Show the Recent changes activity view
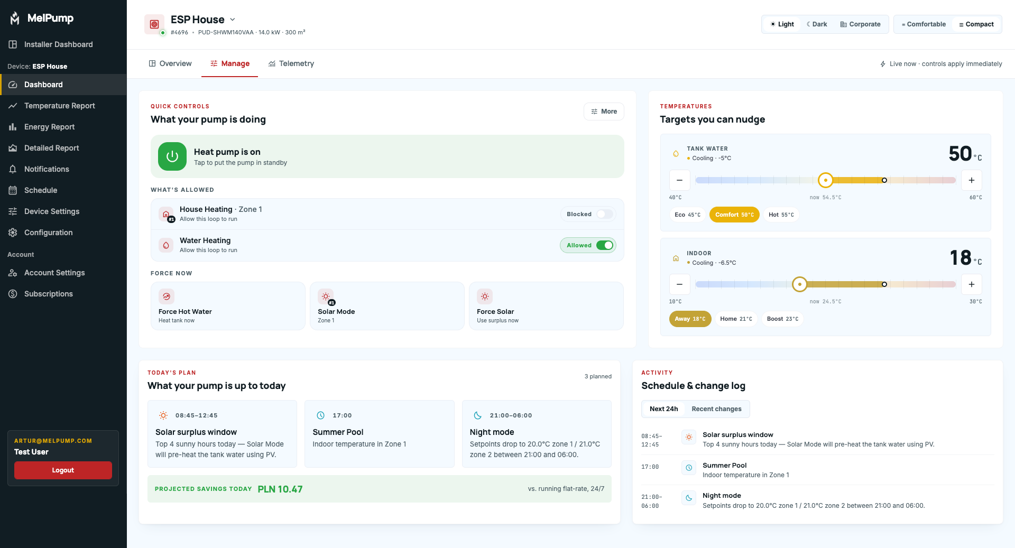The height and width of the screenshot is (548, 1015). pyautogui.click(x=716, y=409)
